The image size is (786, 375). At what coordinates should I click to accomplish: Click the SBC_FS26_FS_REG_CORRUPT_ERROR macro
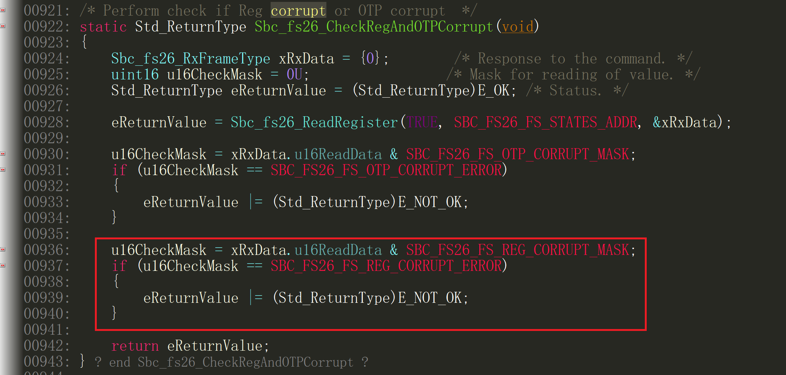click(385, 265)
